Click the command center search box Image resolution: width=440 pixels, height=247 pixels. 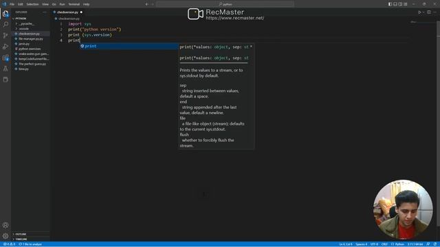225,4
